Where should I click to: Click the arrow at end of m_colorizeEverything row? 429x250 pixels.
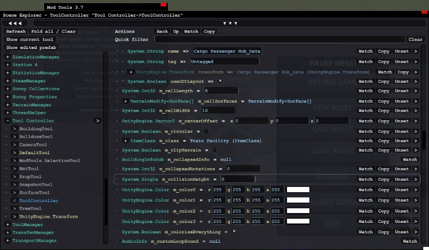415,232
